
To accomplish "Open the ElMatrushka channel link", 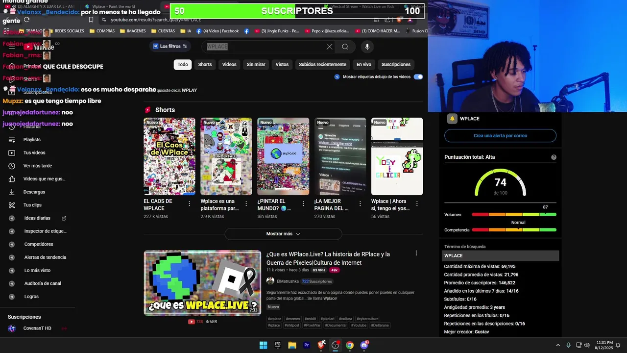I will pyautogui.click(x=288, y=281).
